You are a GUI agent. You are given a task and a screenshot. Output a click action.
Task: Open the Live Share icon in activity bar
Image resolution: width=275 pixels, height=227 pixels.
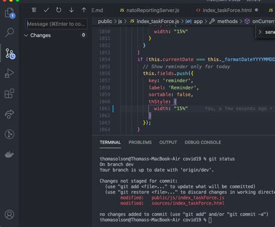[9, 114]
